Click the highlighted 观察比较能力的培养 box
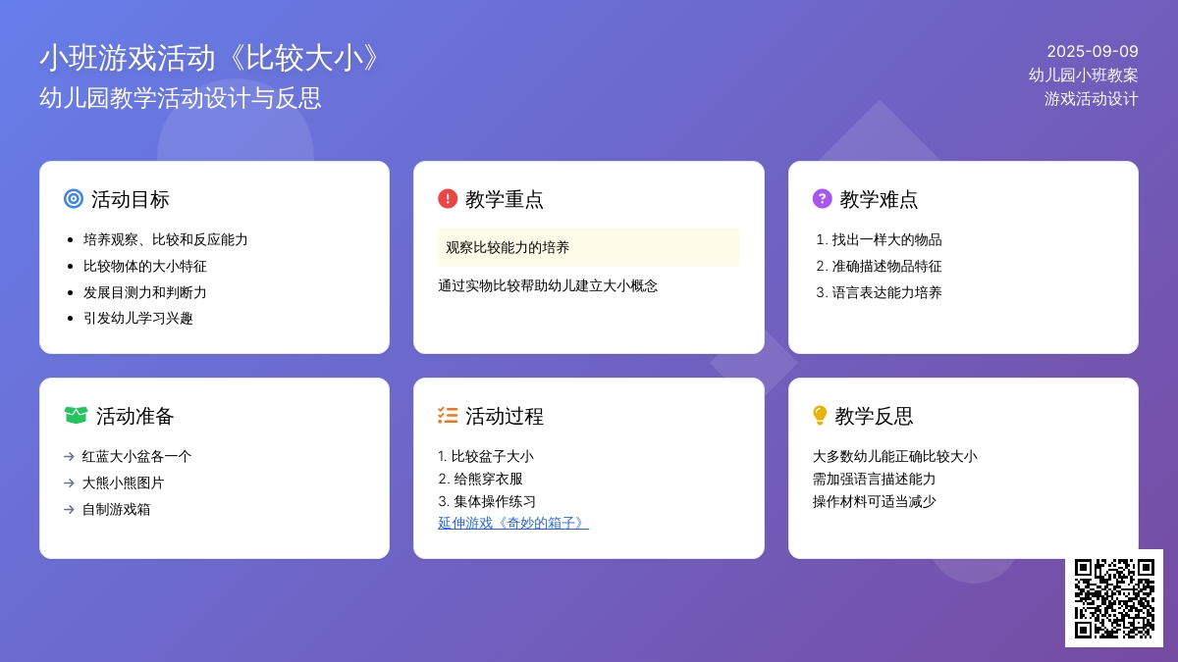This screenshot has width=1178, height=662. pos(588,247)
